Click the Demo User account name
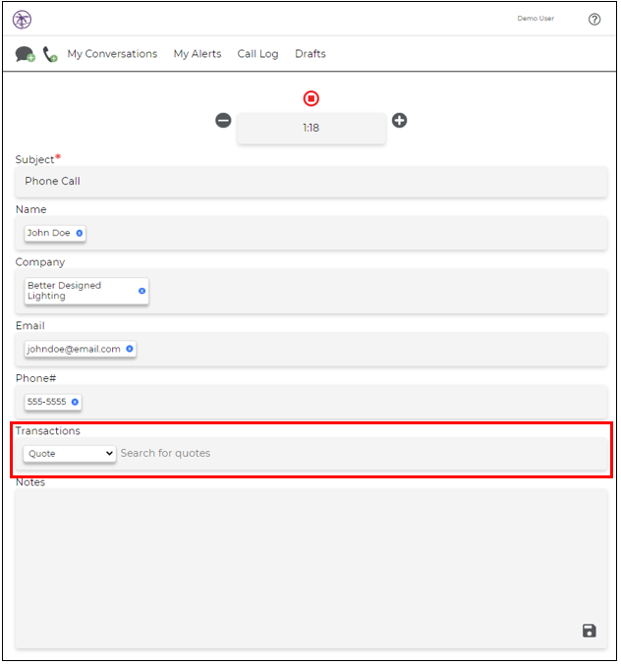The width and height of the screenshot is (621, 664). coord(536,19)
